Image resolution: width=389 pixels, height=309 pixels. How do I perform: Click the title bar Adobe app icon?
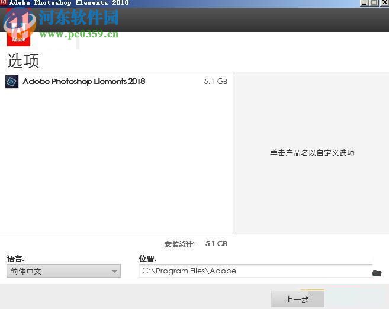click(3, 2)
